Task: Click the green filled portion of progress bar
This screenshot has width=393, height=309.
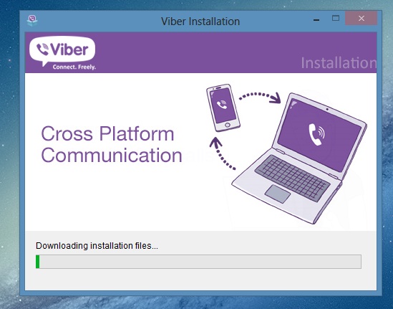Action: [x=38, y=262]
